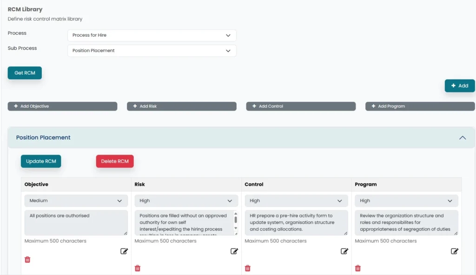The image size is (476, 275).
Task: Click the red Delete RCM button
Action: [x=115, y=161]
